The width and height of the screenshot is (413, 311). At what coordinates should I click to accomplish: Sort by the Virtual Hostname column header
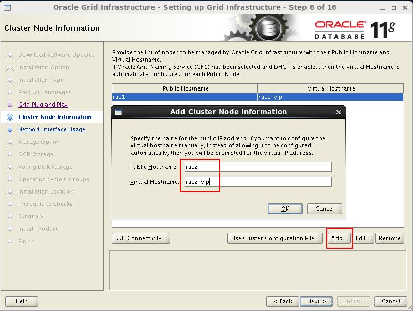click(331, 88)
